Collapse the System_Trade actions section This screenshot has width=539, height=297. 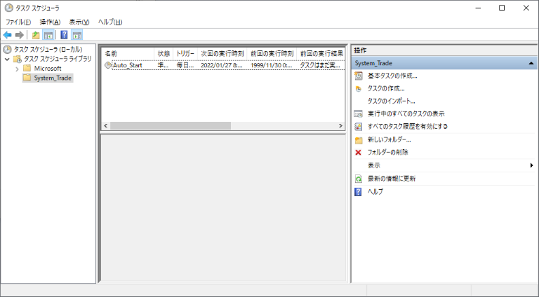(x=531, y=63)
